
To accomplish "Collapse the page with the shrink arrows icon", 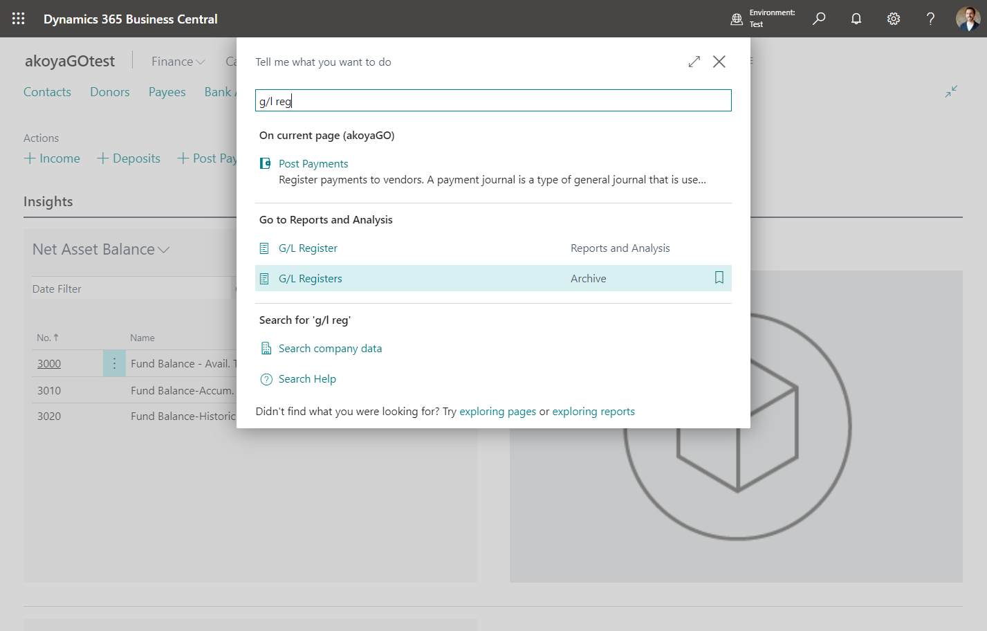I will point(951,91).
